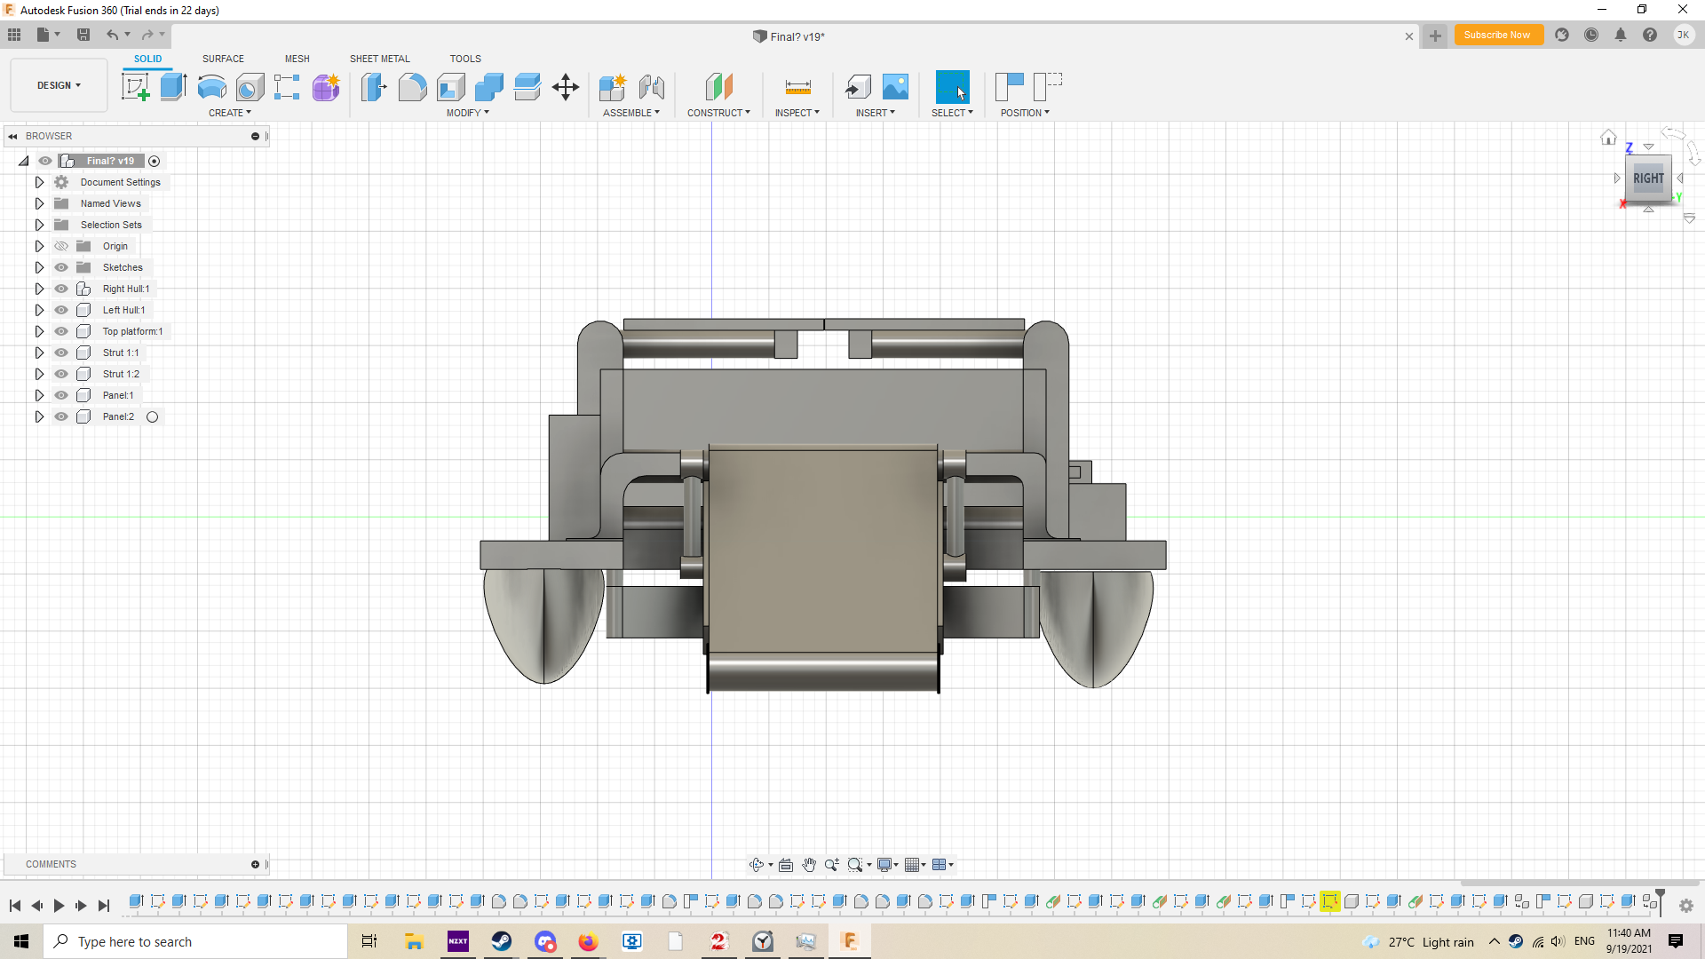Activate Panel:2 component radio button

click(x=153, y=416)
